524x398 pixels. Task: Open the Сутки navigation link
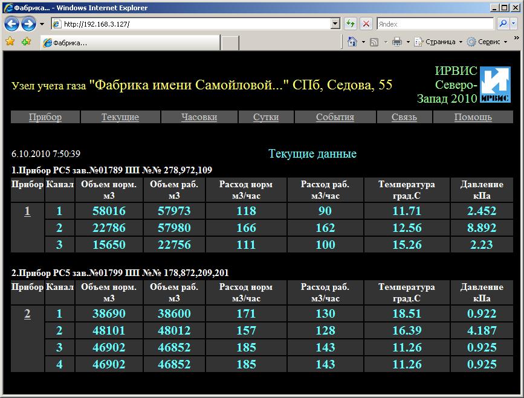[266, 117]
